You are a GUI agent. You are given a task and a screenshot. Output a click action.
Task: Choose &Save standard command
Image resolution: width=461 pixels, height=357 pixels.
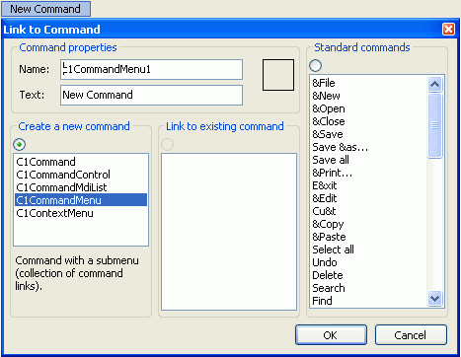coord(368,134)
